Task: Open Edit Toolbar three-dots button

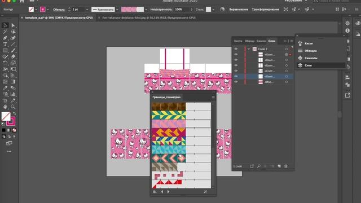Action: pyautogui.click(x=9, y=152)
